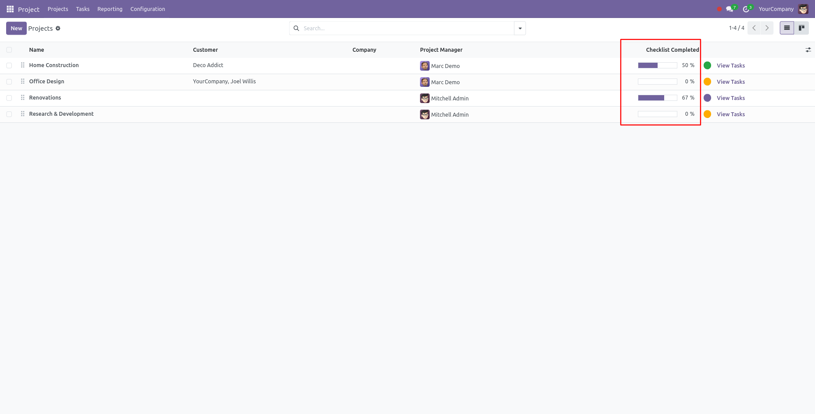Create a New project
The height and width of the screenshot is (414, 815).
[16, 28]
